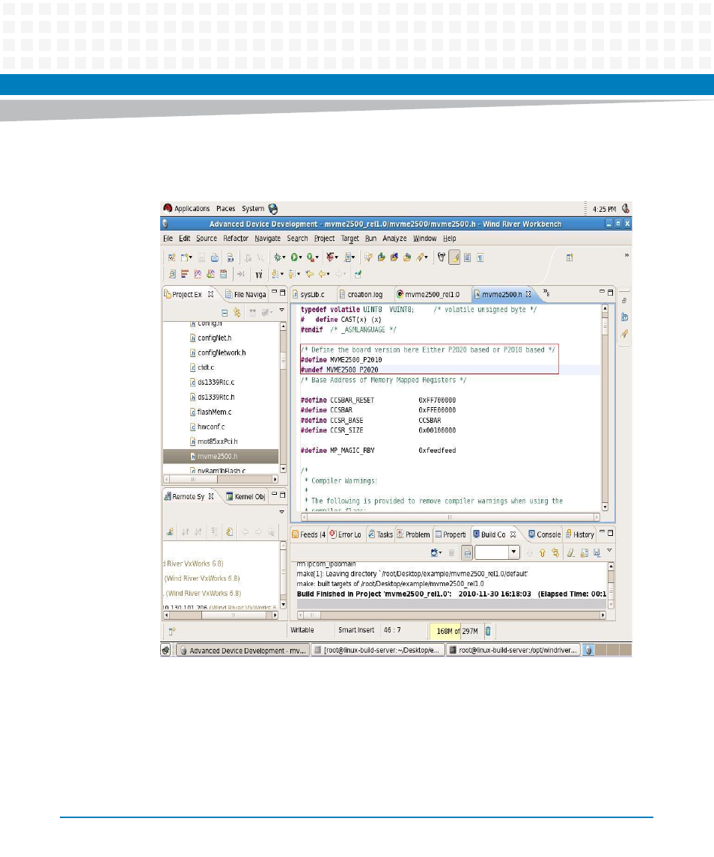Open the Project Explorer view menu triangle
This screenshot has height=857, width=714.
(282, 311)
